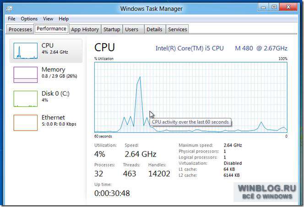
Task: Select the CPU mini graph thumbnail
Action: (x=25, y=51)
